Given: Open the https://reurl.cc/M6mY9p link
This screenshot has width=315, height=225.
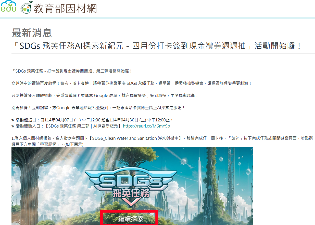Looking at the screenshot, I should (x=146, y=126).
